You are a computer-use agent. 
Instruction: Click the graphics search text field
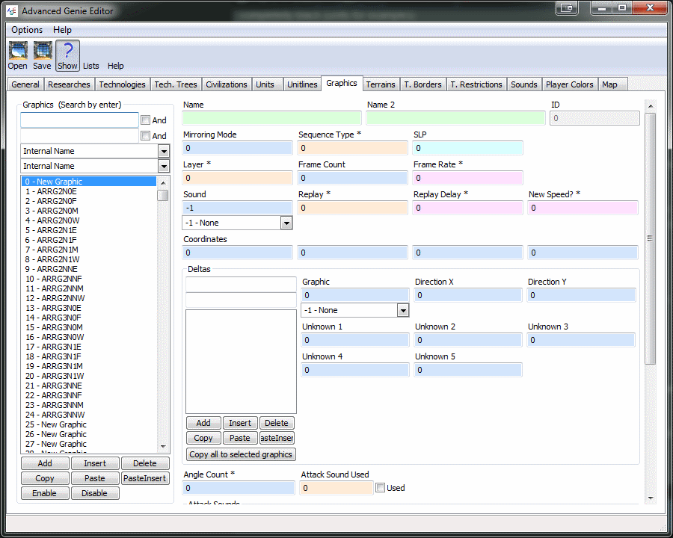tap(79, 120)
